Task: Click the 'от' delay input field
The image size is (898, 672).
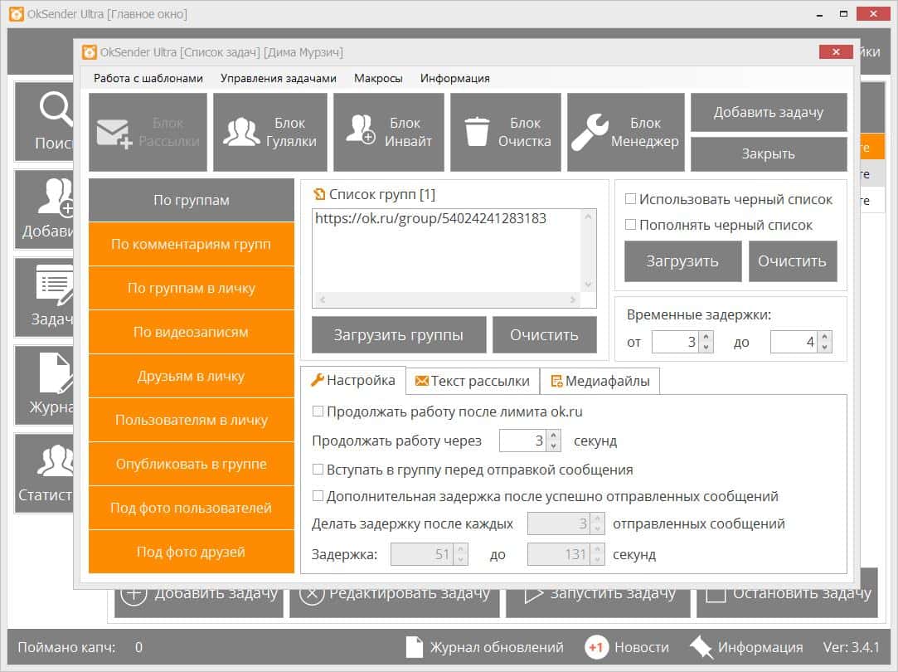Action: pos(675,342)
